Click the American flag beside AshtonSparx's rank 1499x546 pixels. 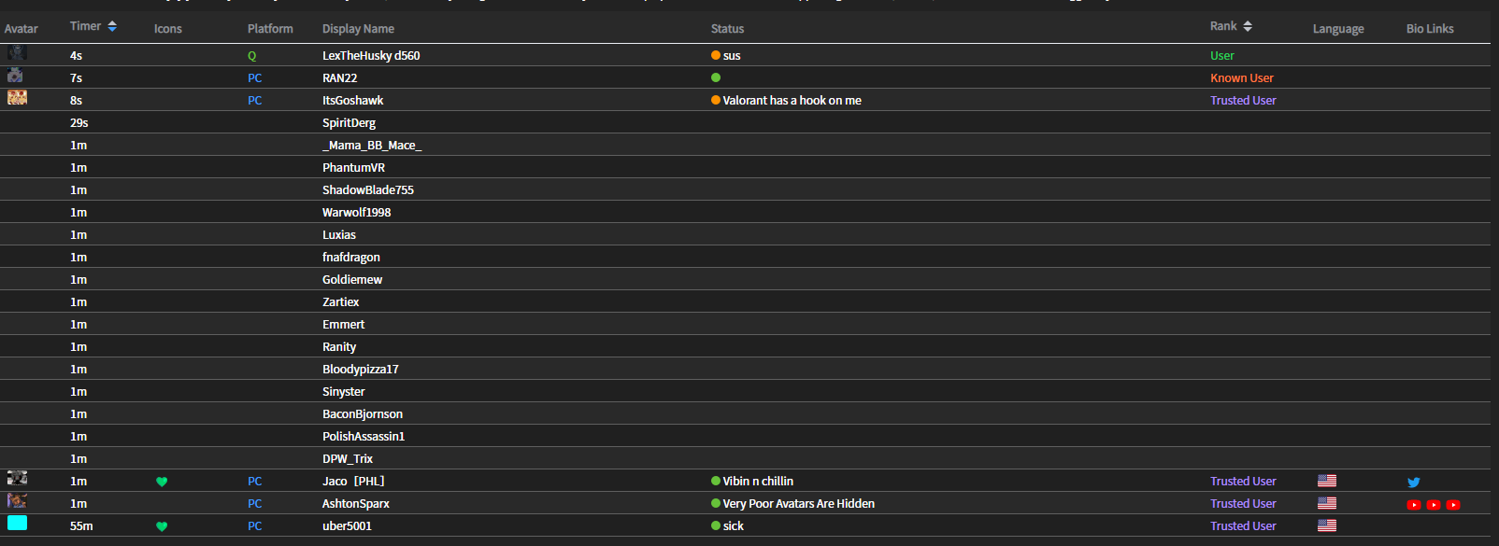tap(1327, 503)
